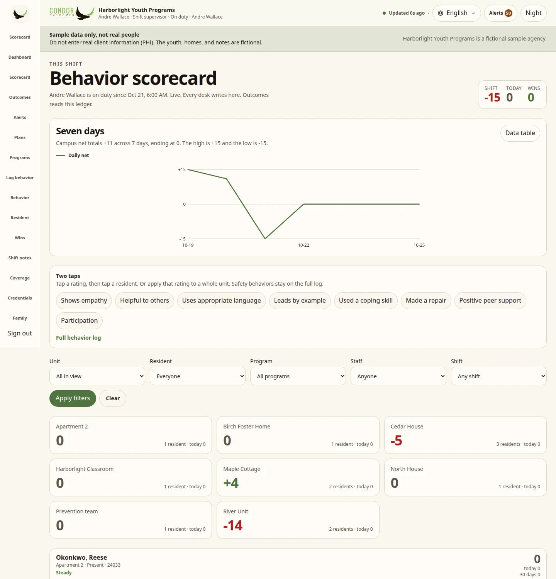Click the Apply filters button

[73, 398]
